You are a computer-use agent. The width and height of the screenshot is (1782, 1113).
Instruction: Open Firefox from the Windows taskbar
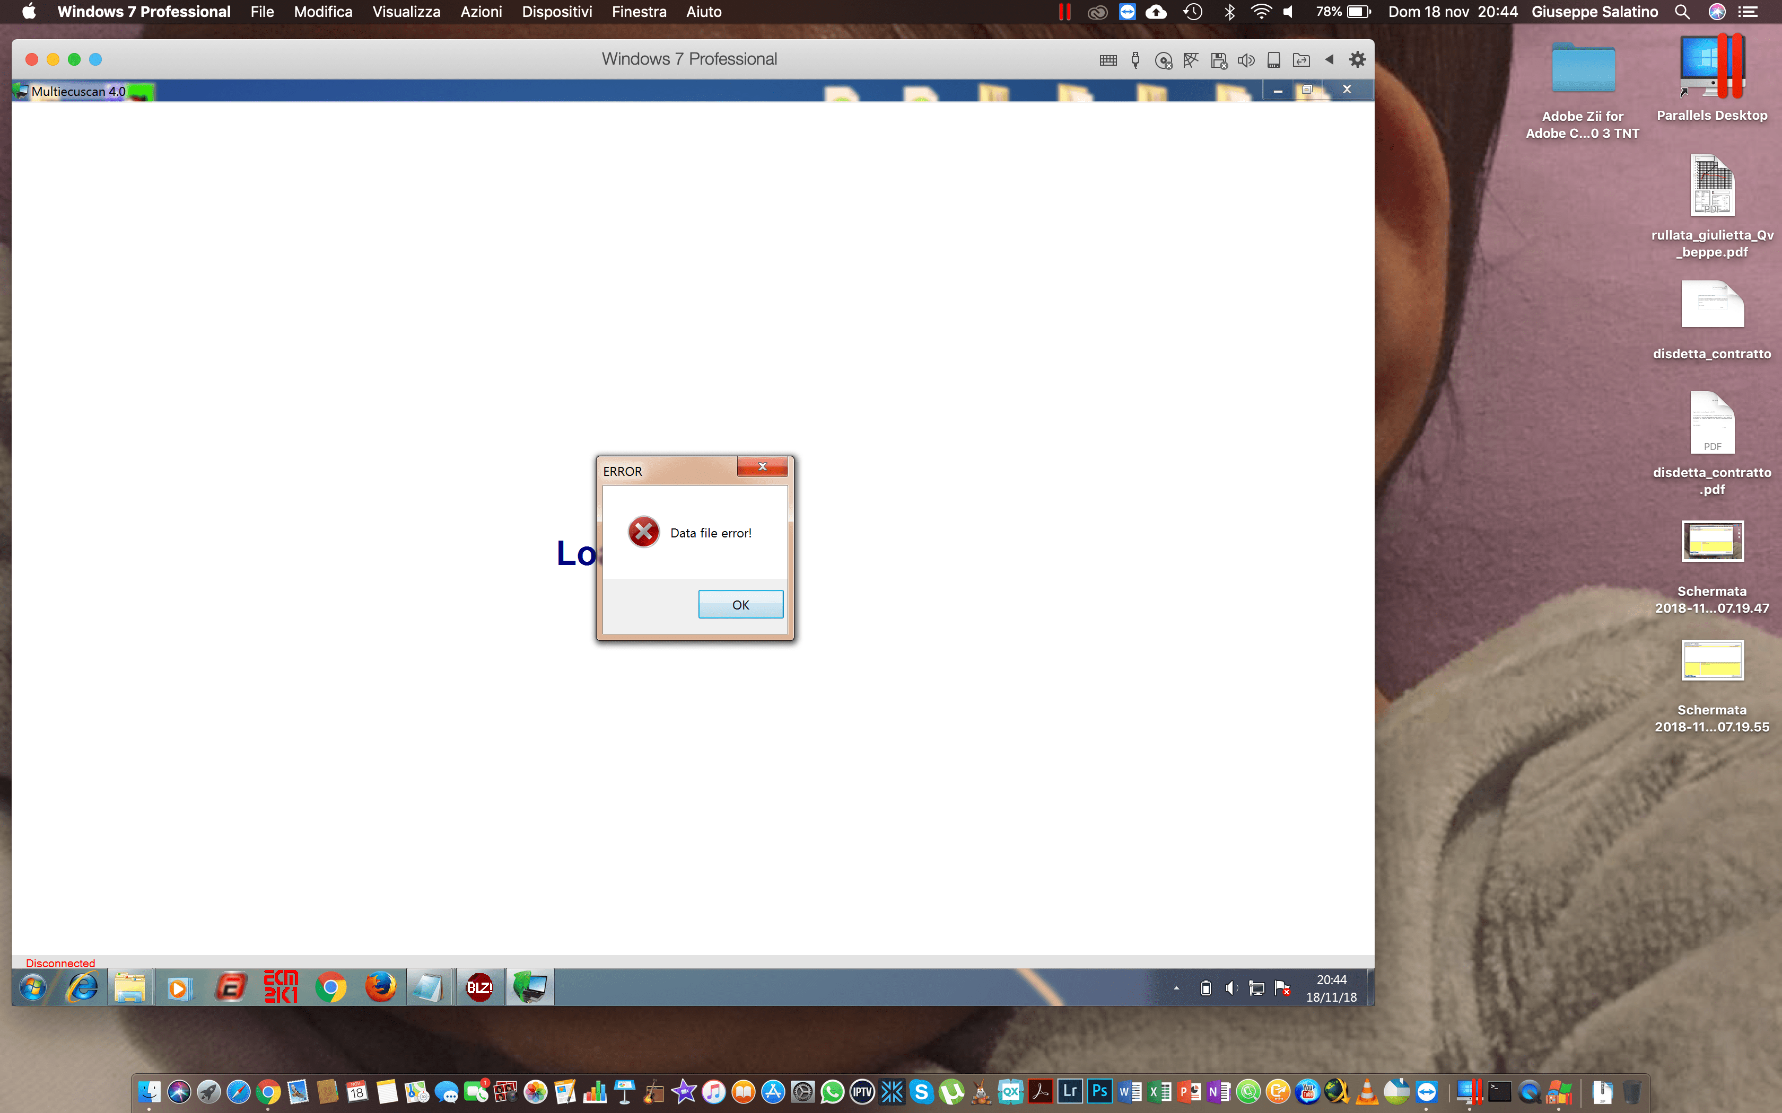click(x=380, y=987)
